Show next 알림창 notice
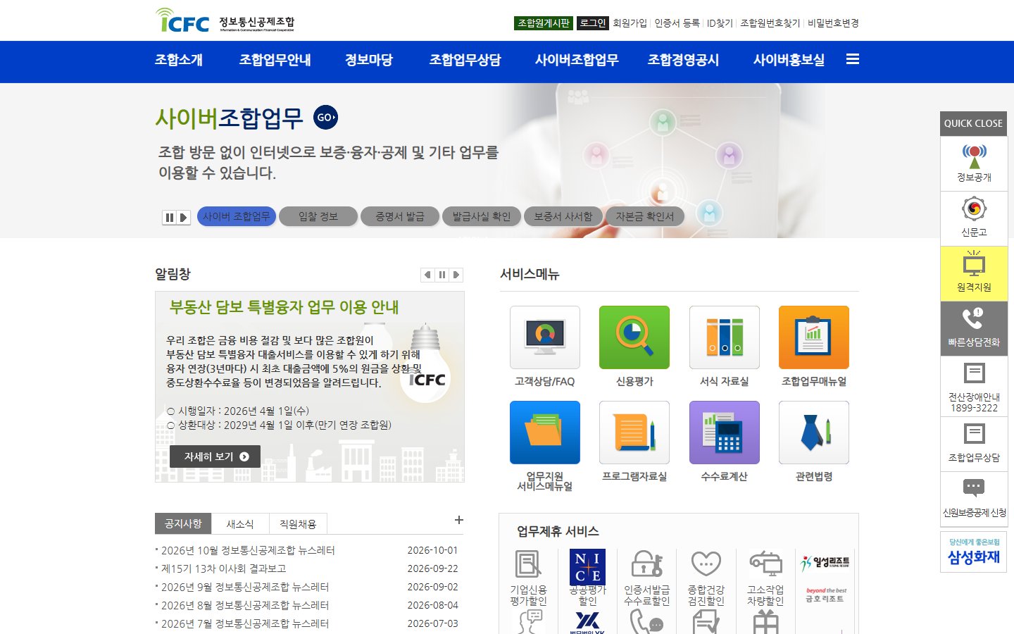Image resolution: width=1014 pixels, height=634 pixels. click(x=456, y=275)
